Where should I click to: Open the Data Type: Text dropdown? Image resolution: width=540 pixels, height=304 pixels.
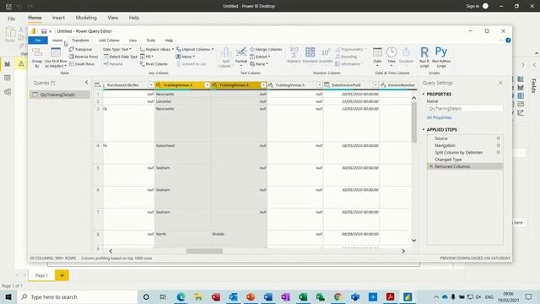pyautogui.click(x=117, y=49)
